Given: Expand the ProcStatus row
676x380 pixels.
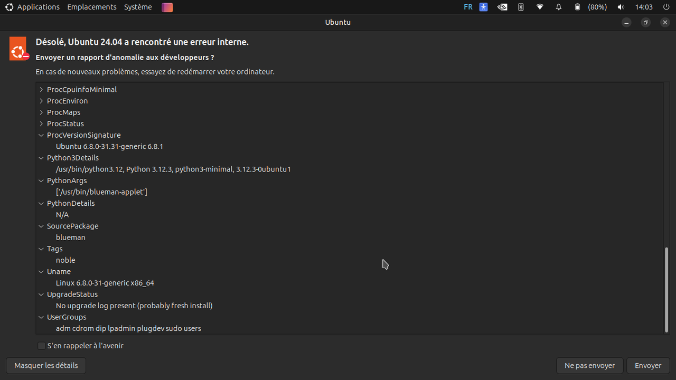Looking at the screenshot, I should (41, 123).
